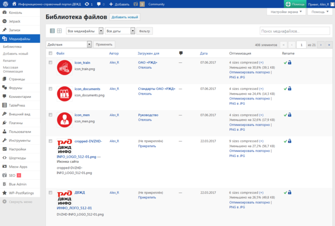
Task: Switch to list view icon
Action: [51, 31]
